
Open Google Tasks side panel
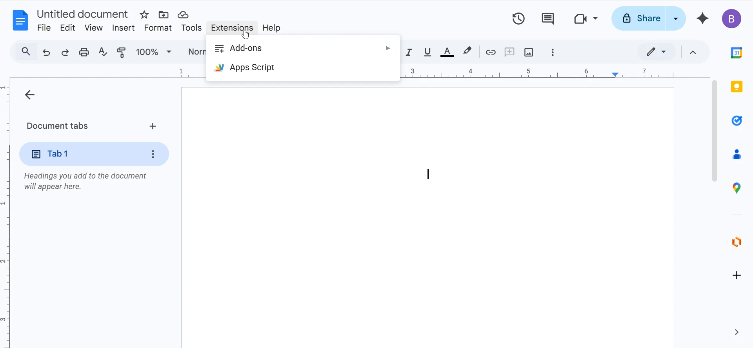tap(737, 120)
